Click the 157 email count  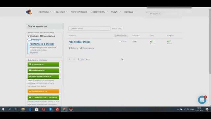pos(152,42)
